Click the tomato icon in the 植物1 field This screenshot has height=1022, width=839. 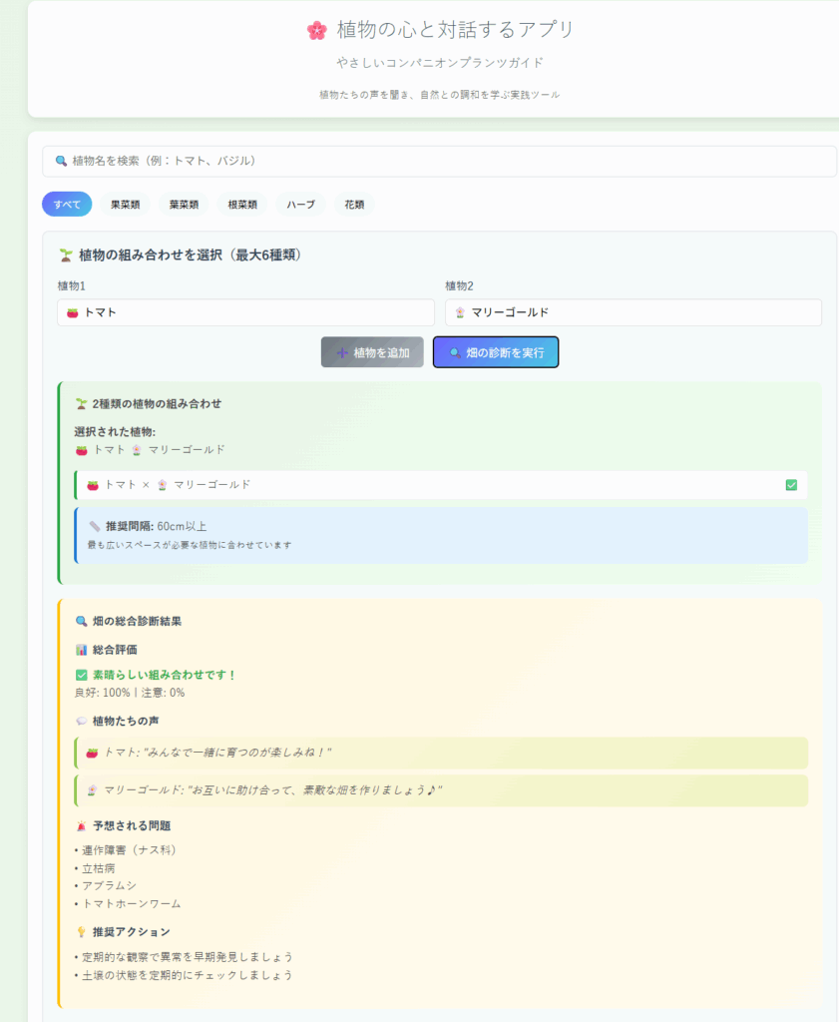tap(73, 312)
